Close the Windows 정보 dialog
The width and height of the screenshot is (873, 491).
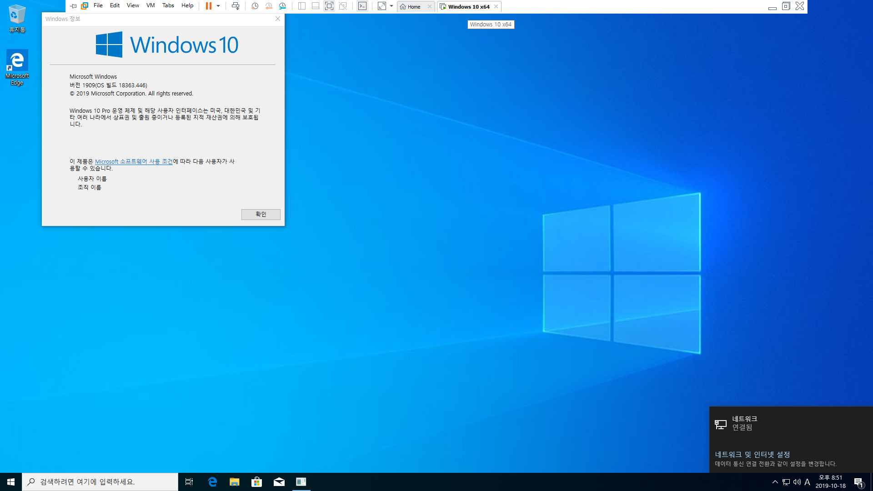pos(278,19)
